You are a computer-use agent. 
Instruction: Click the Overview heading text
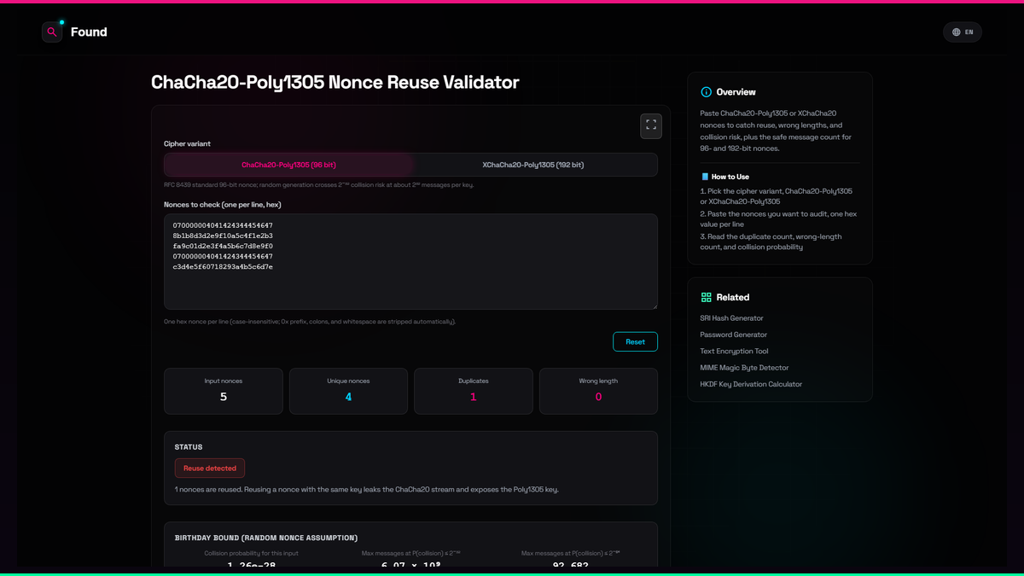tap(736, 92)
